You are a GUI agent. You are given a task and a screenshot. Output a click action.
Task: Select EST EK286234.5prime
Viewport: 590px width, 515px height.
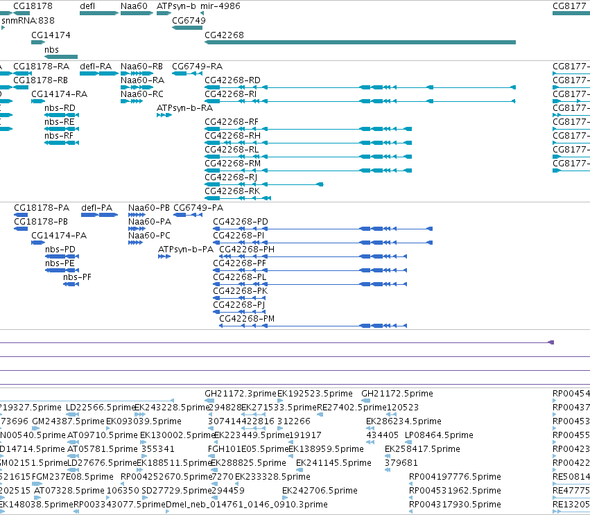pos(404,421)
